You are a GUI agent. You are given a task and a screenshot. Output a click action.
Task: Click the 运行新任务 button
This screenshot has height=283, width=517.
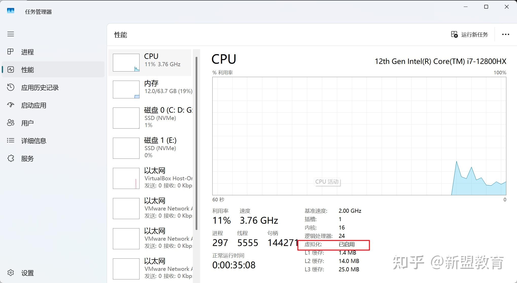pyautogui.click(x=469, y=34)
